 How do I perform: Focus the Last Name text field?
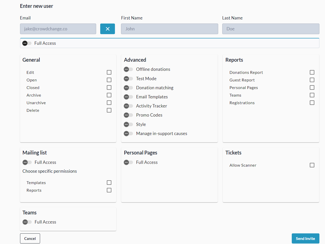point(271,29)
